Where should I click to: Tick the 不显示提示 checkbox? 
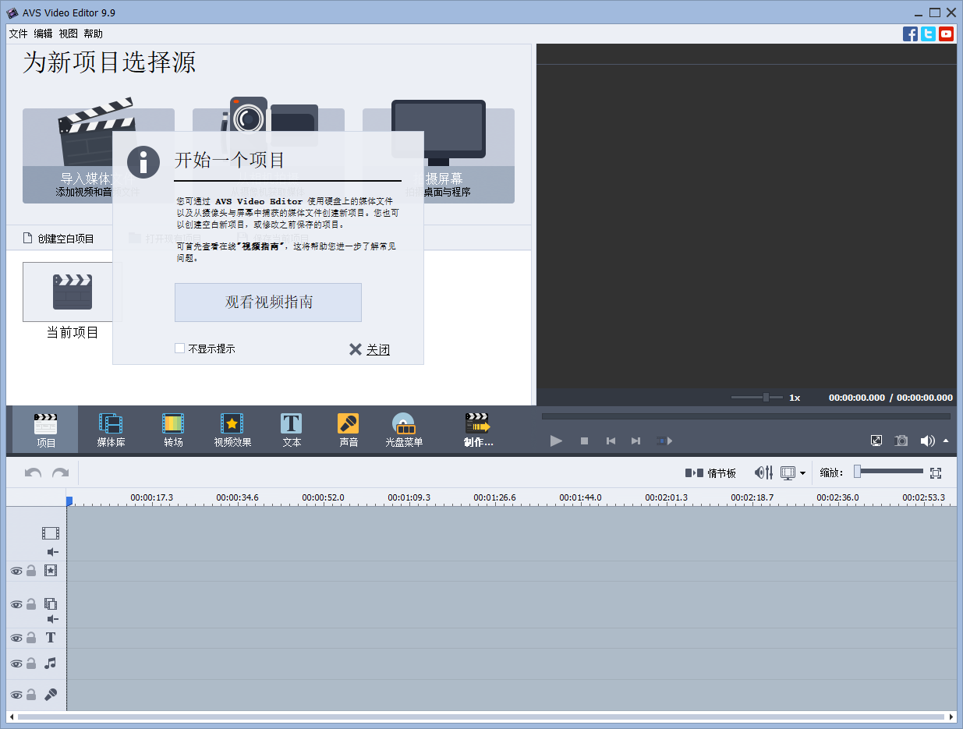[x=179, y=349]
